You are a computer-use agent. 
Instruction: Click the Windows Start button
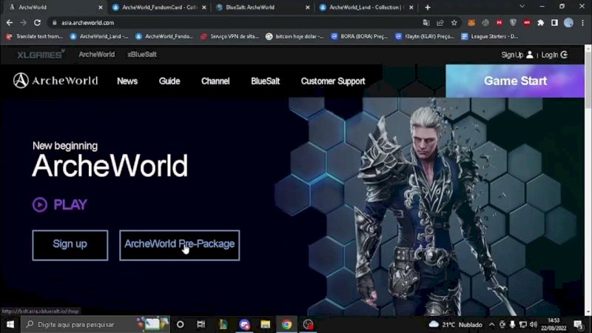[x=10, y=324]
